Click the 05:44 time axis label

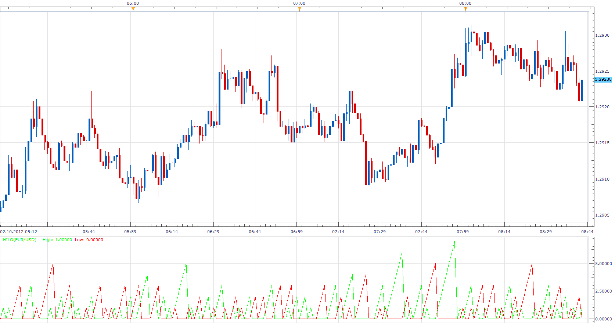click(x=89, y=232)
